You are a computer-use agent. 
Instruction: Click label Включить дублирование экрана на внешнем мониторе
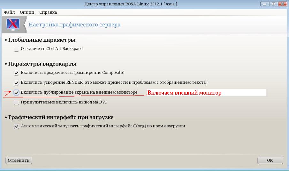coord(79,92)
